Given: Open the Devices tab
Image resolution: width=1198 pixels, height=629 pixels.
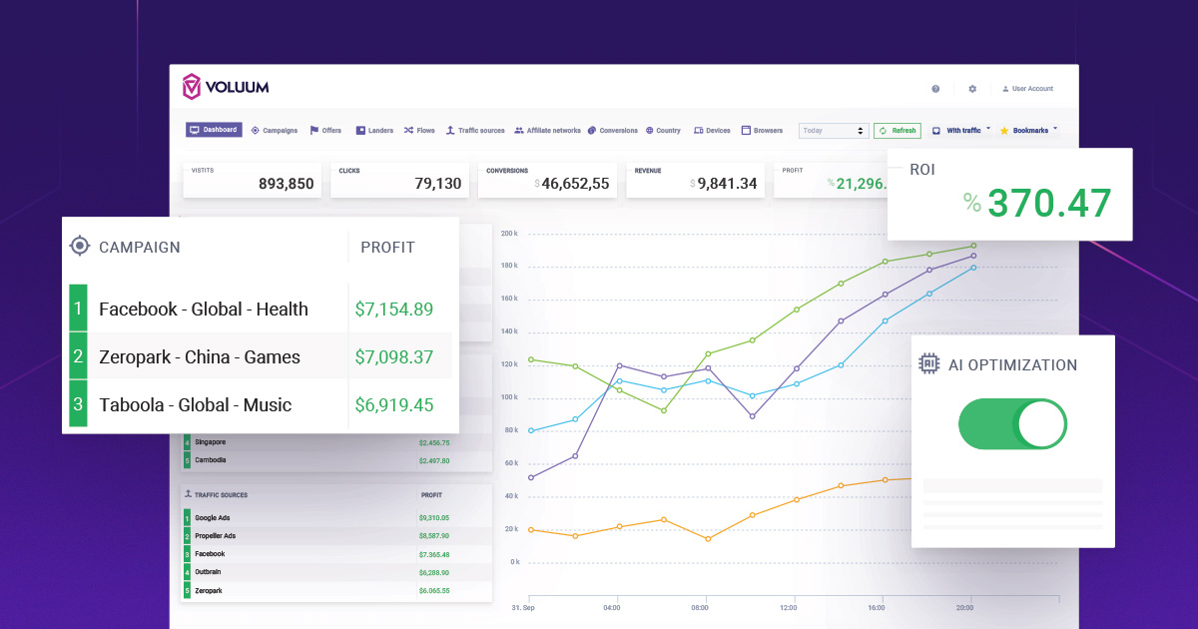Looking at the screenshot, I should [x=712, y=131].
